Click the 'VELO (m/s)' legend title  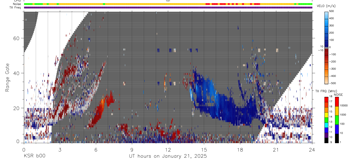pos(326,6)
